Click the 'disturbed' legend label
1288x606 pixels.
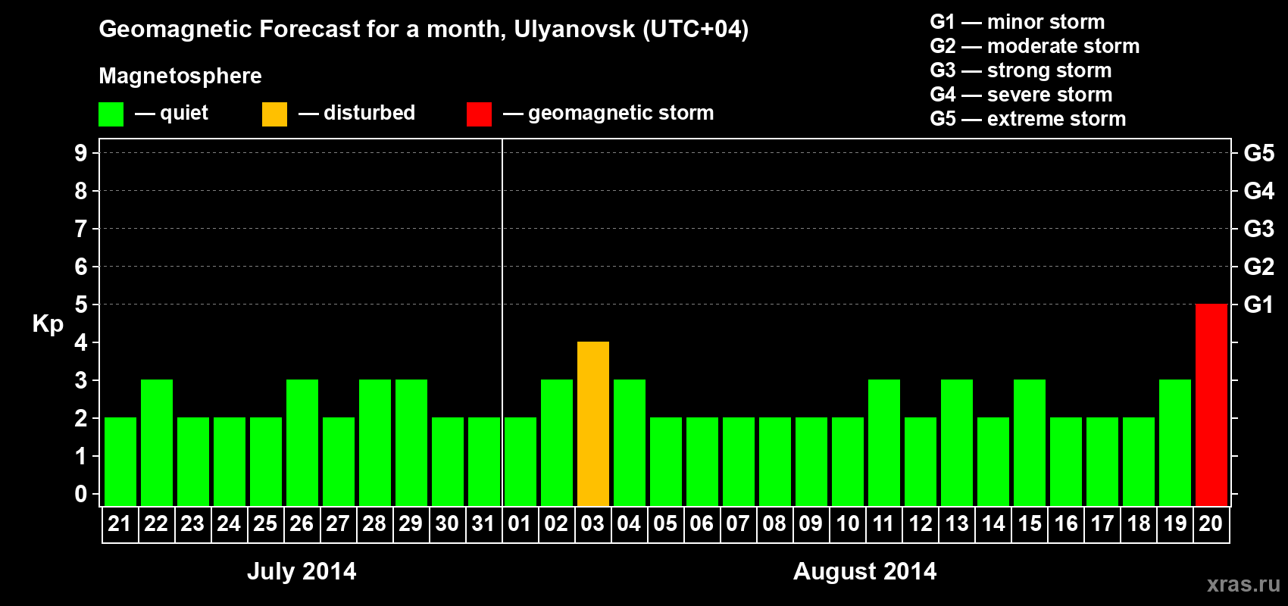coord(369,113)
